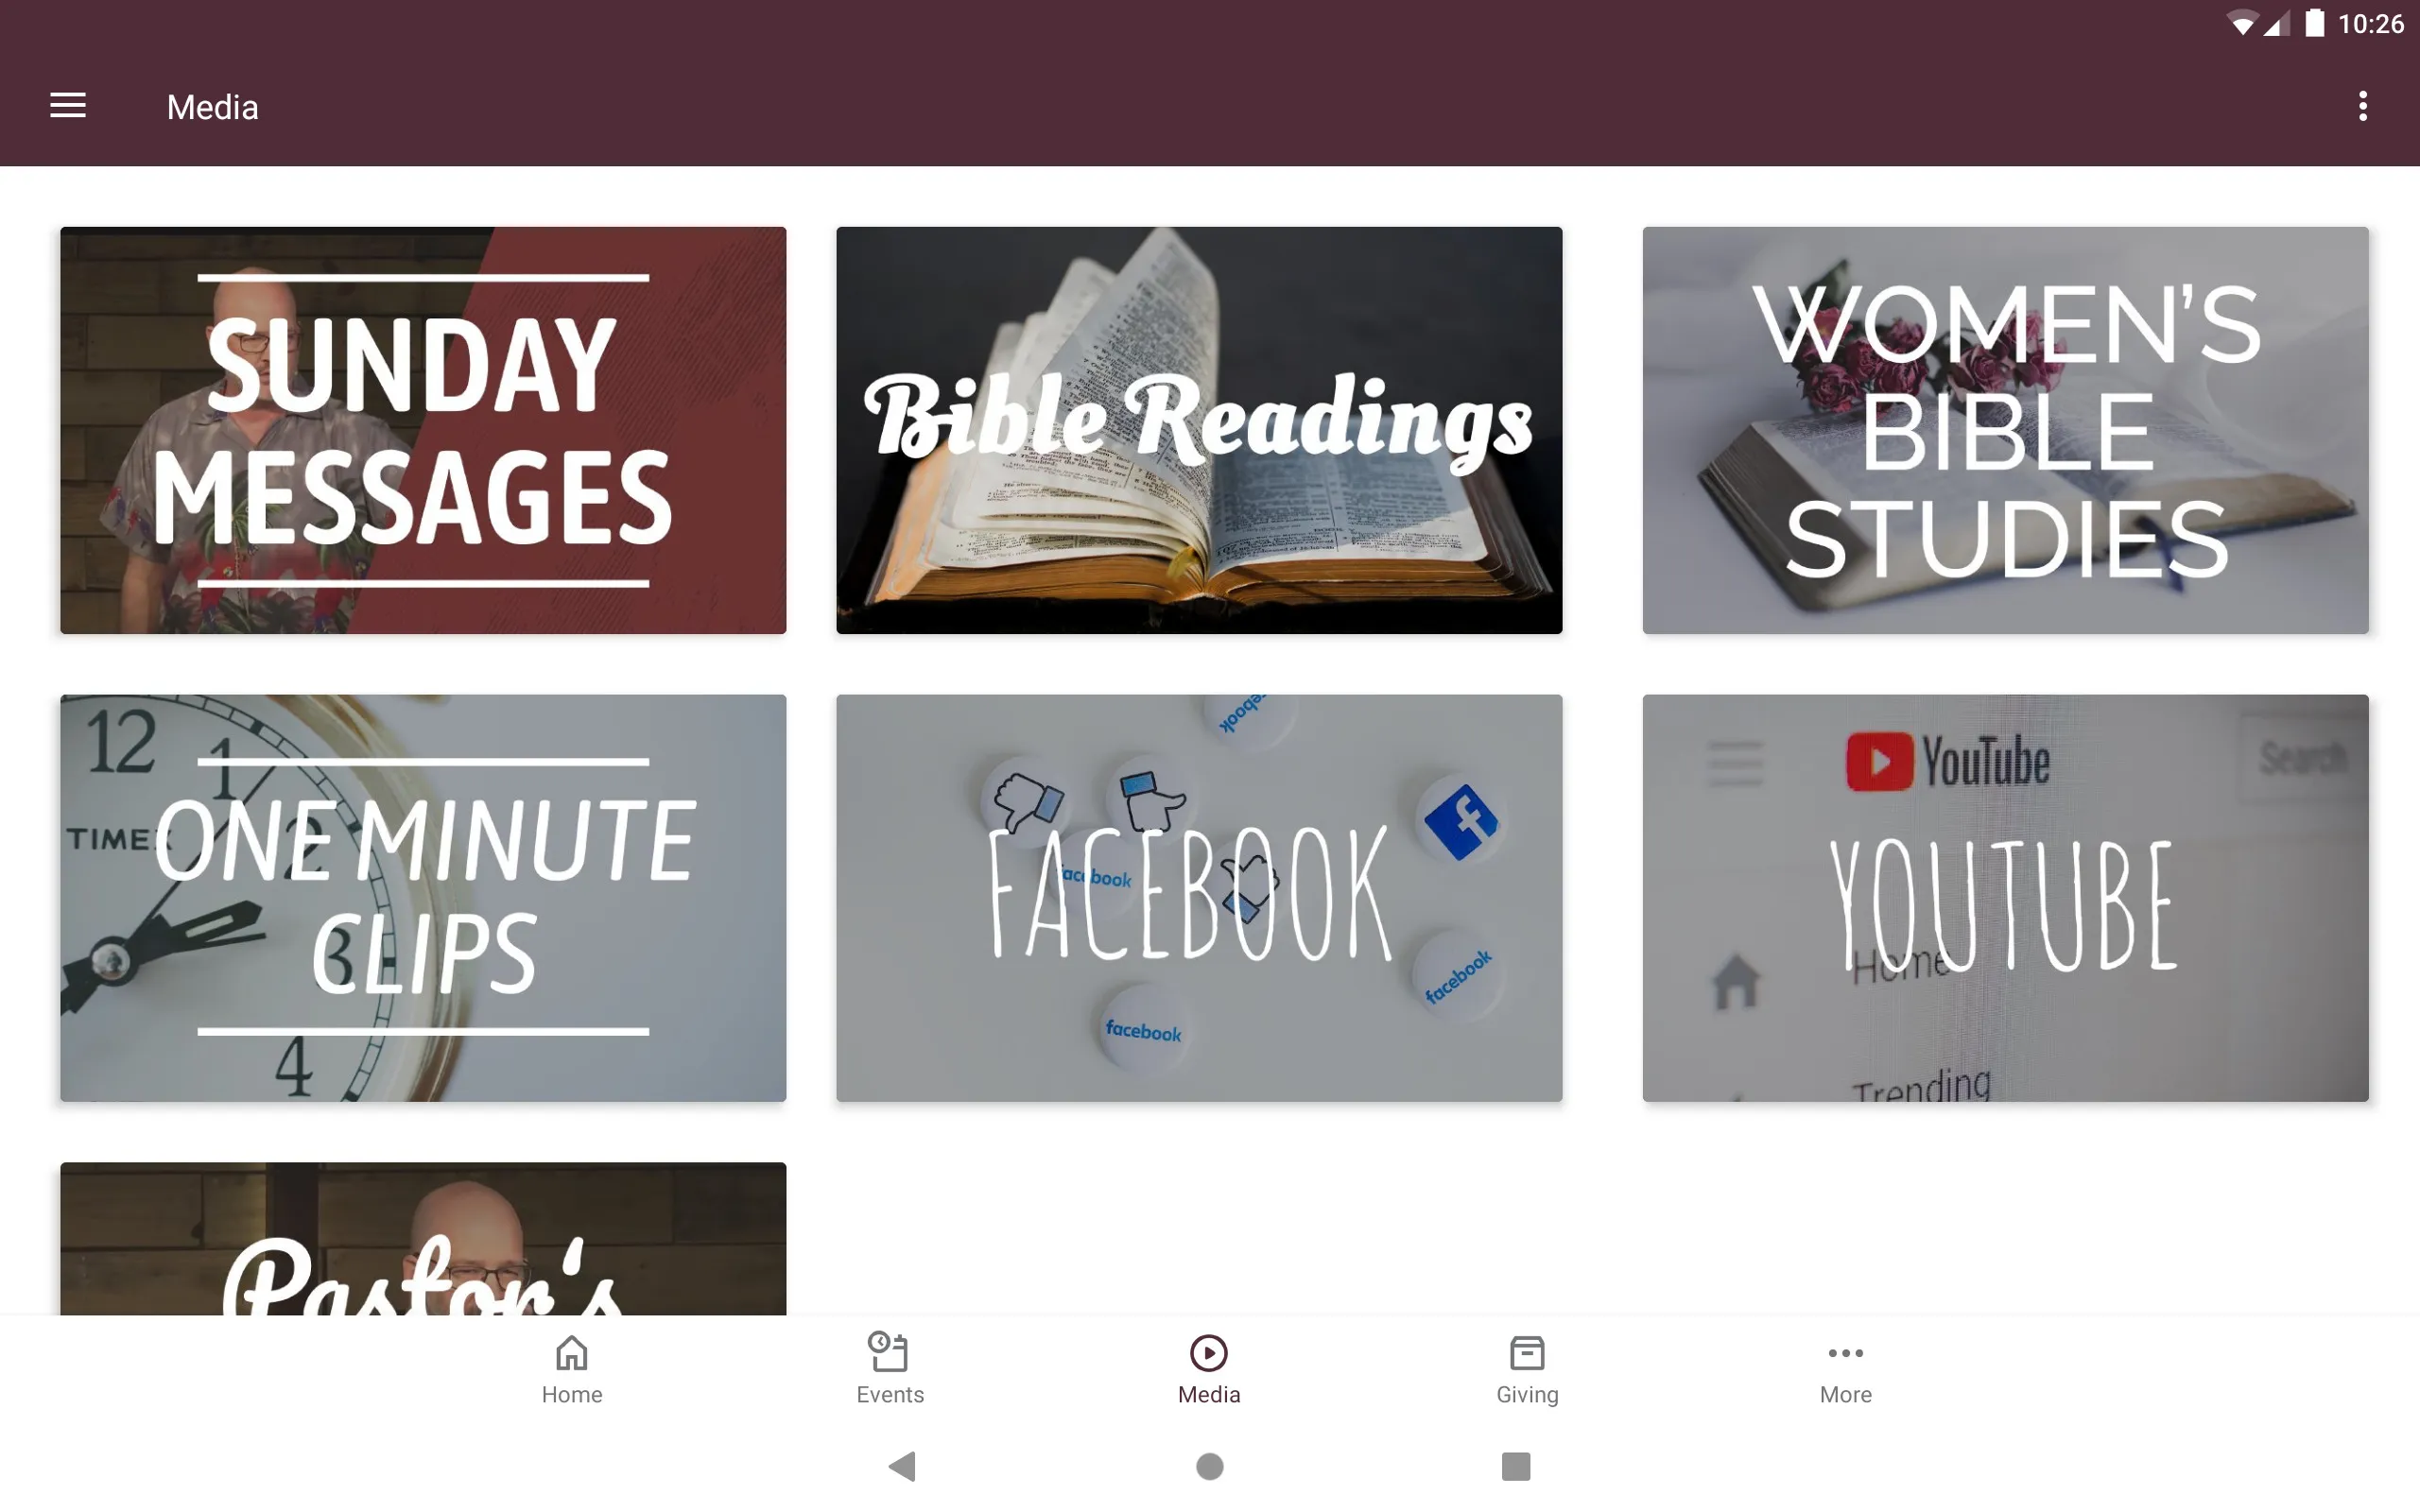Tap the Events navigation icon
2420x1512 pixels.
[x=889, y=1367]
